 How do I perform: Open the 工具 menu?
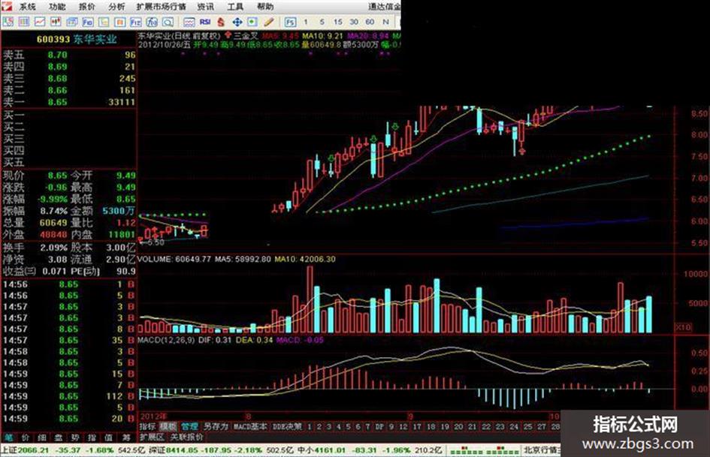tap(235, 6)
